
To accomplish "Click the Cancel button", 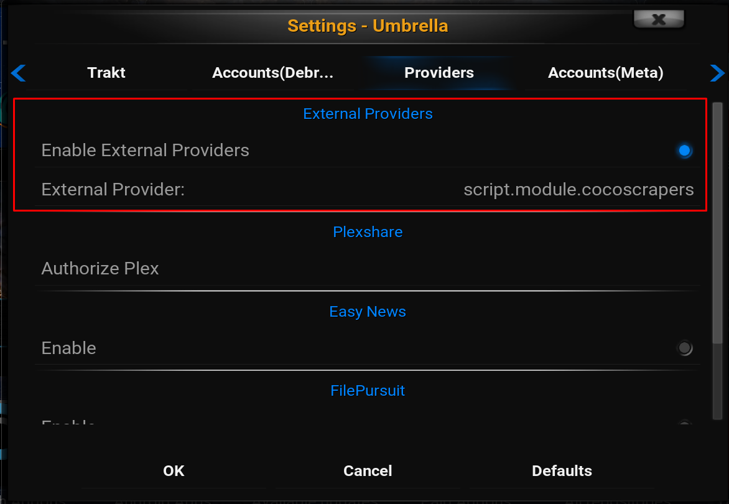I will (x=368, y=471).
